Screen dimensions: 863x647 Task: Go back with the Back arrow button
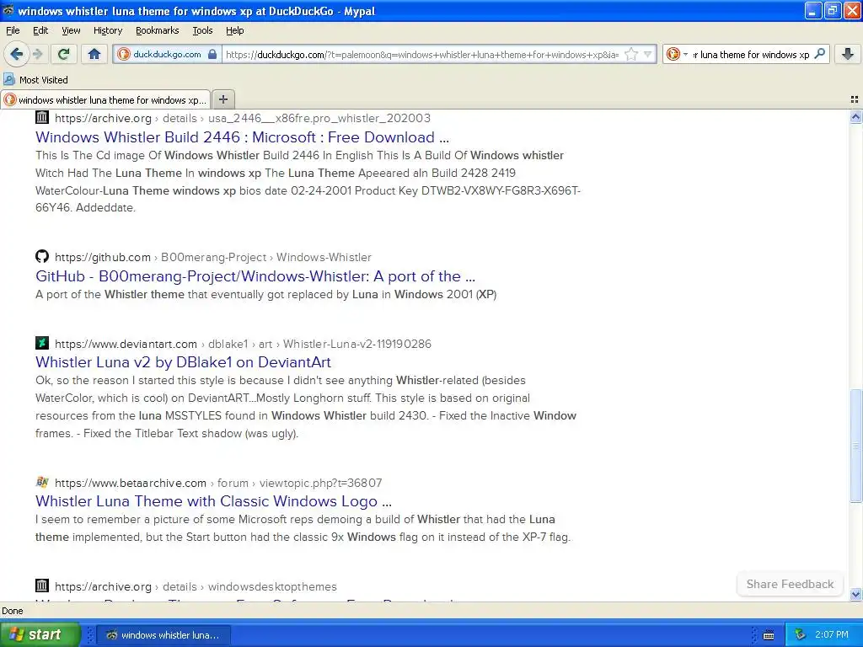coord(16,54)
